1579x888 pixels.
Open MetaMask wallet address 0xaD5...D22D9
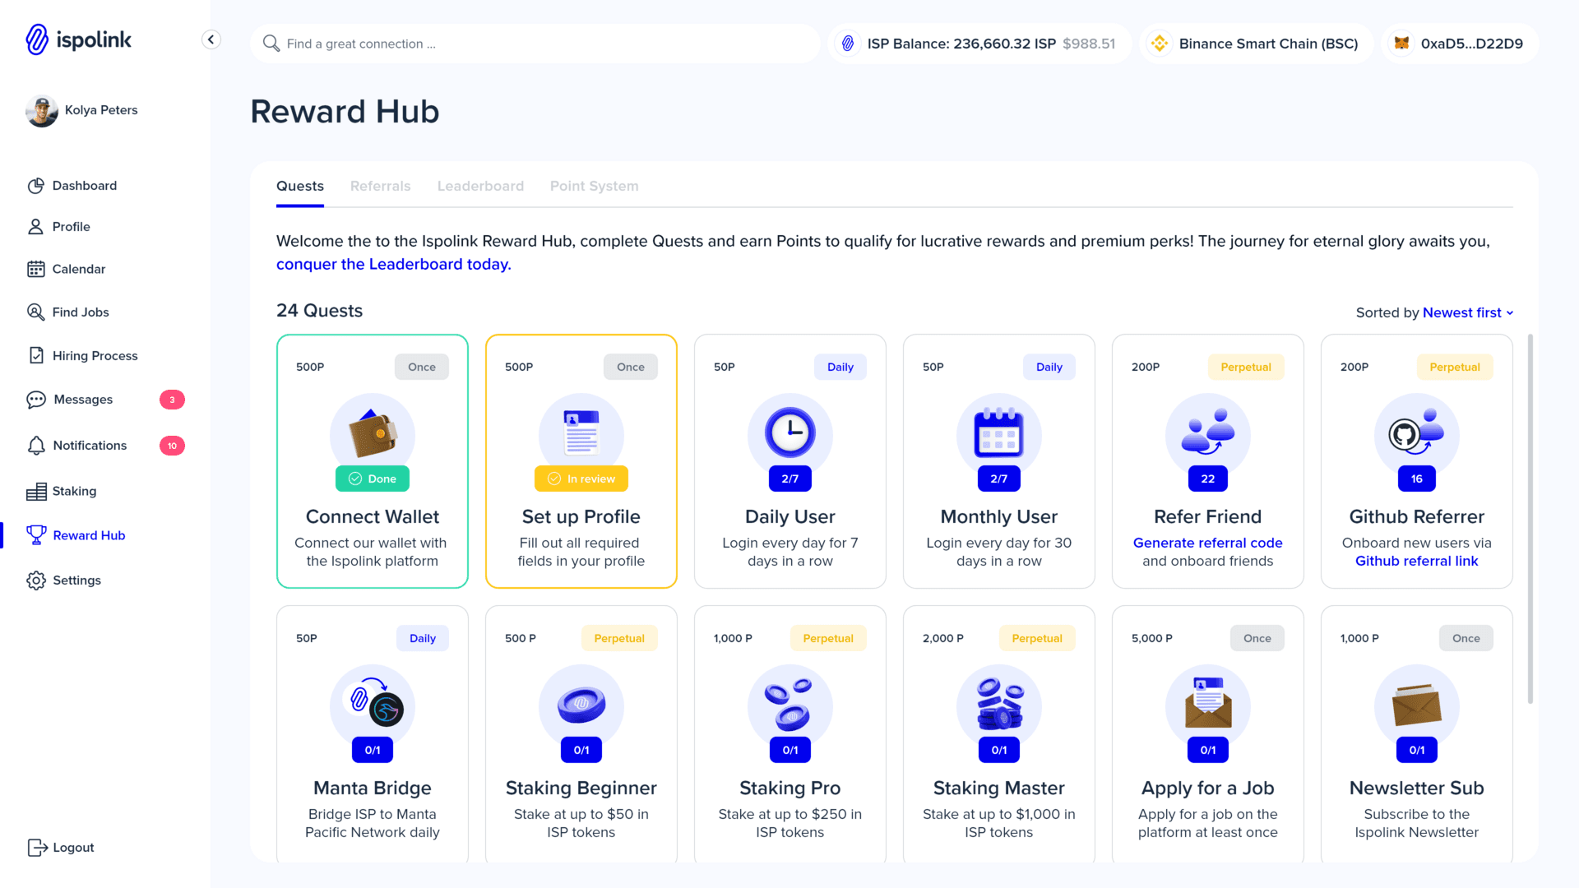(x=1461, y=44)
